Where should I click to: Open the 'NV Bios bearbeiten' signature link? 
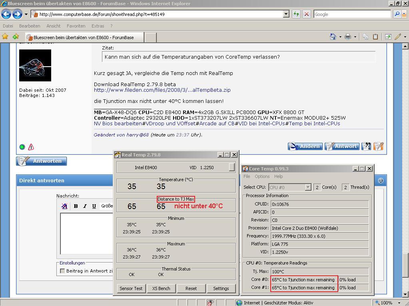click(118, 124)
